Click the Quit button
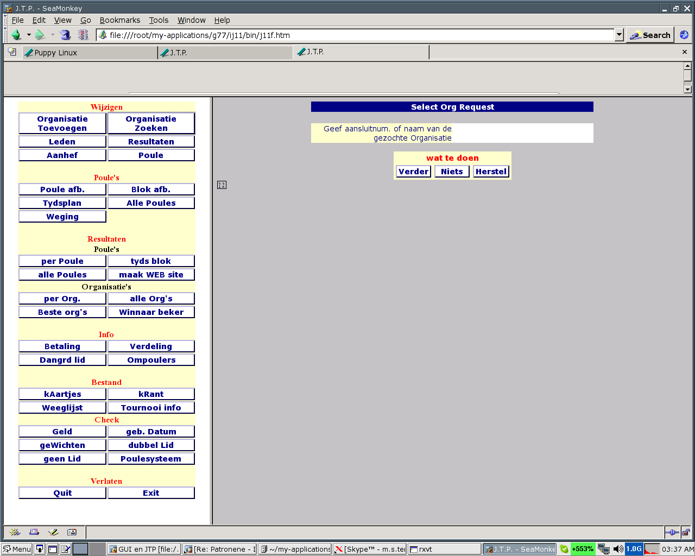This screenshot has width=695, height=556. click(x=62, y=493)
